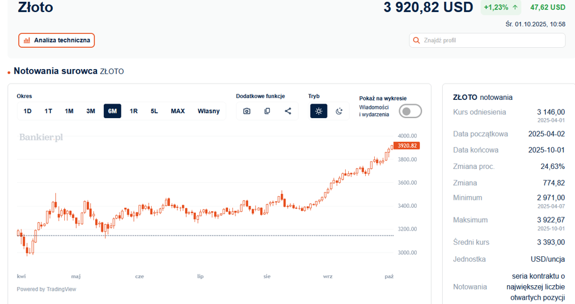Click the share chart icon
This screenshot has height=304, width=575.
tap(287, 111)
